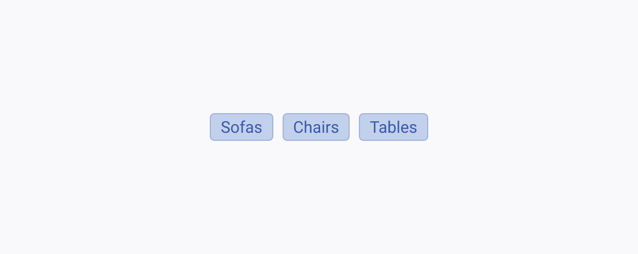
Task: Turn off the Tables furniture filter
Action: (x=394, y=127)
